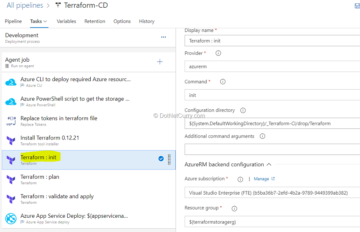Click the Terraform : init task icon
This screenshot has height=232, width=360.
point(11,160)
